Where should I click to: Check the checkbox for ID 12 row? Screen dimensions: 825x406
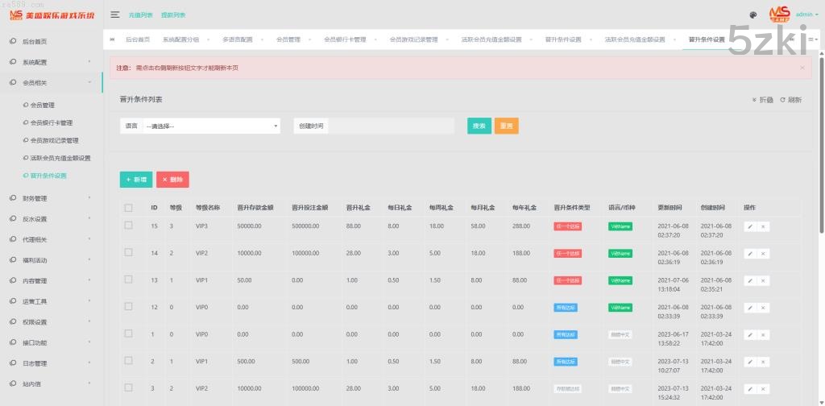(x=128, y=307)
